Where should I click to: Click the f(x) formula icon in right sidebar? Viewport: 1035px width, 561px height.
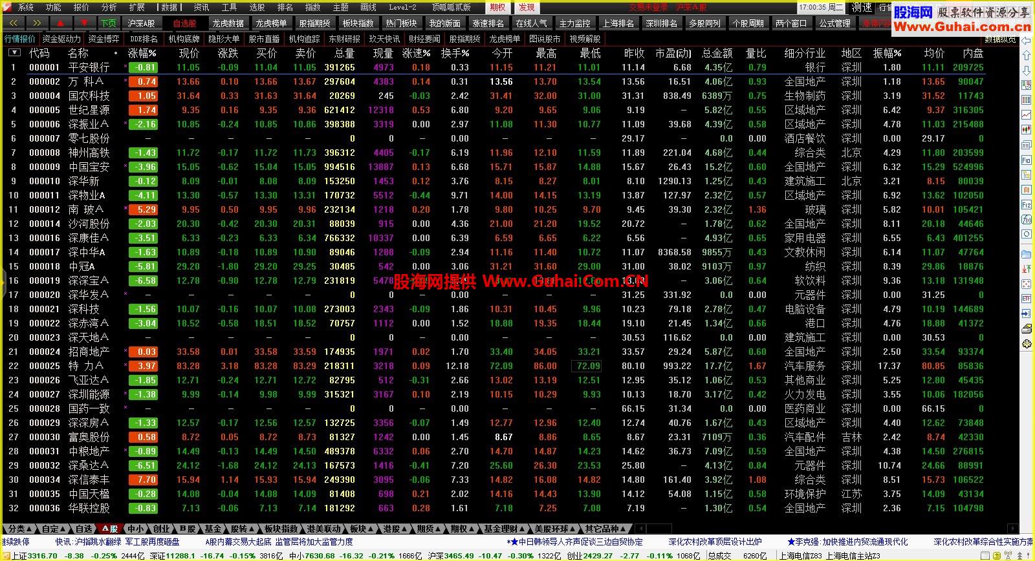1027,219
